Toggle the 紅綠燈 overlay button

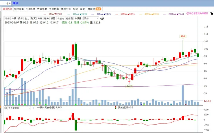click(x=69, y=18)
